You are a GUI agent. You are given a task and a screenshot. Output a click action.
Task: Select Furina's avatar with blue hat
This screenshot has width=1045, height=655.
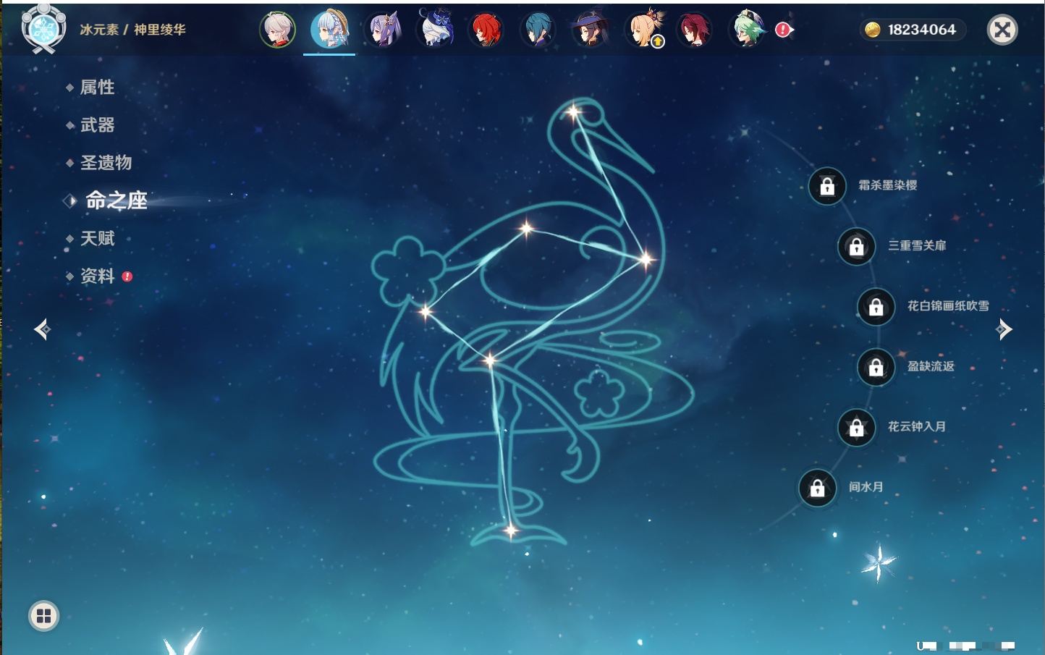pos(435,30)
